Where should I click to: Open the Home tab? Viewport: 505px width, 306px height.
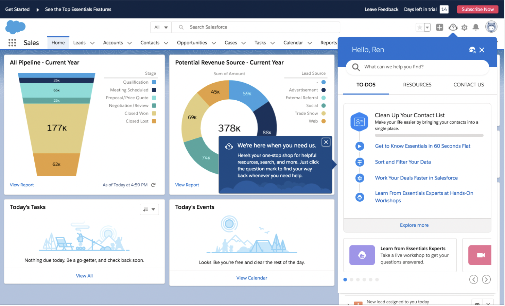click(x=58, y=43)
